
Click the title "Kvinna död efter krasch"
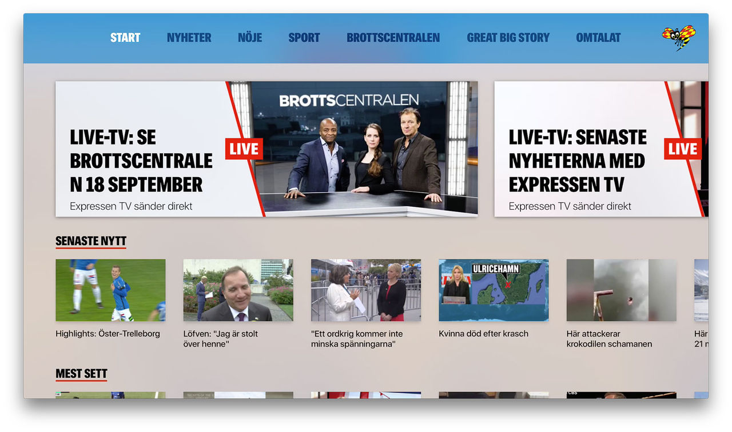tap(483, 334)
